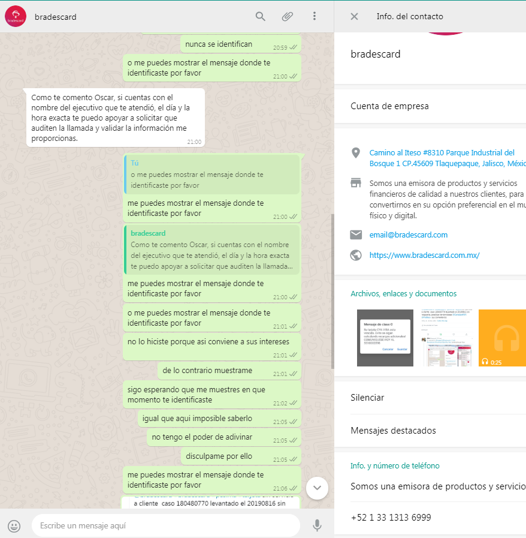
Task: Click the quoted bradescard reply preview
Action: click(211, 250)
